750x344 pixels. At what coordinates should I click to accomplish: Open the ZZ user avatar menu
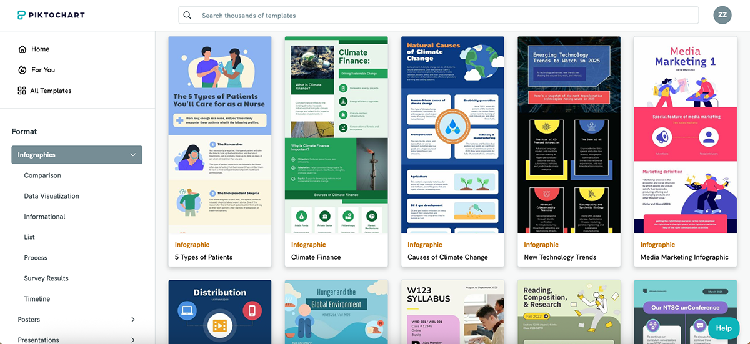[722, 15]
